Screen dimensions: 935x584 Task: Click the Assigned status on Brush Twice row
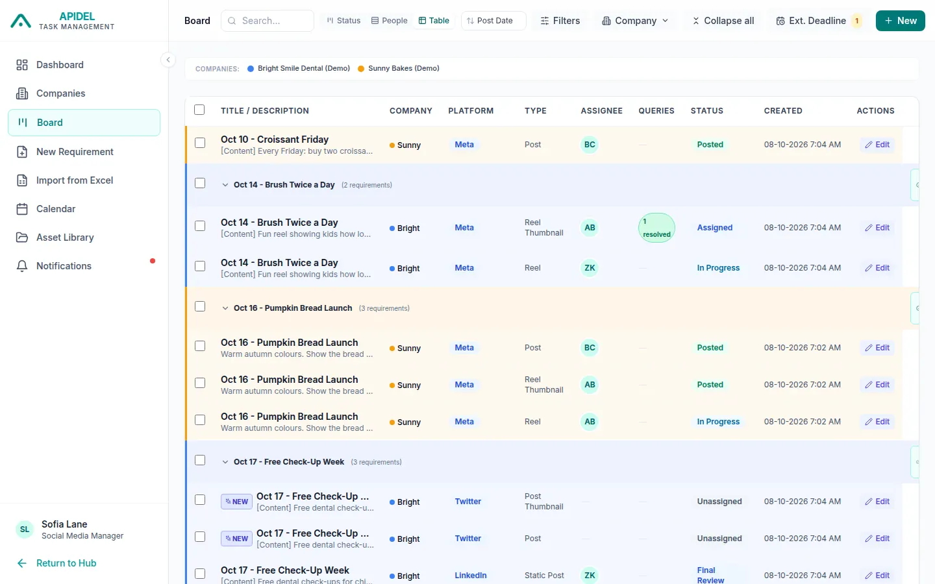[715, 228]
